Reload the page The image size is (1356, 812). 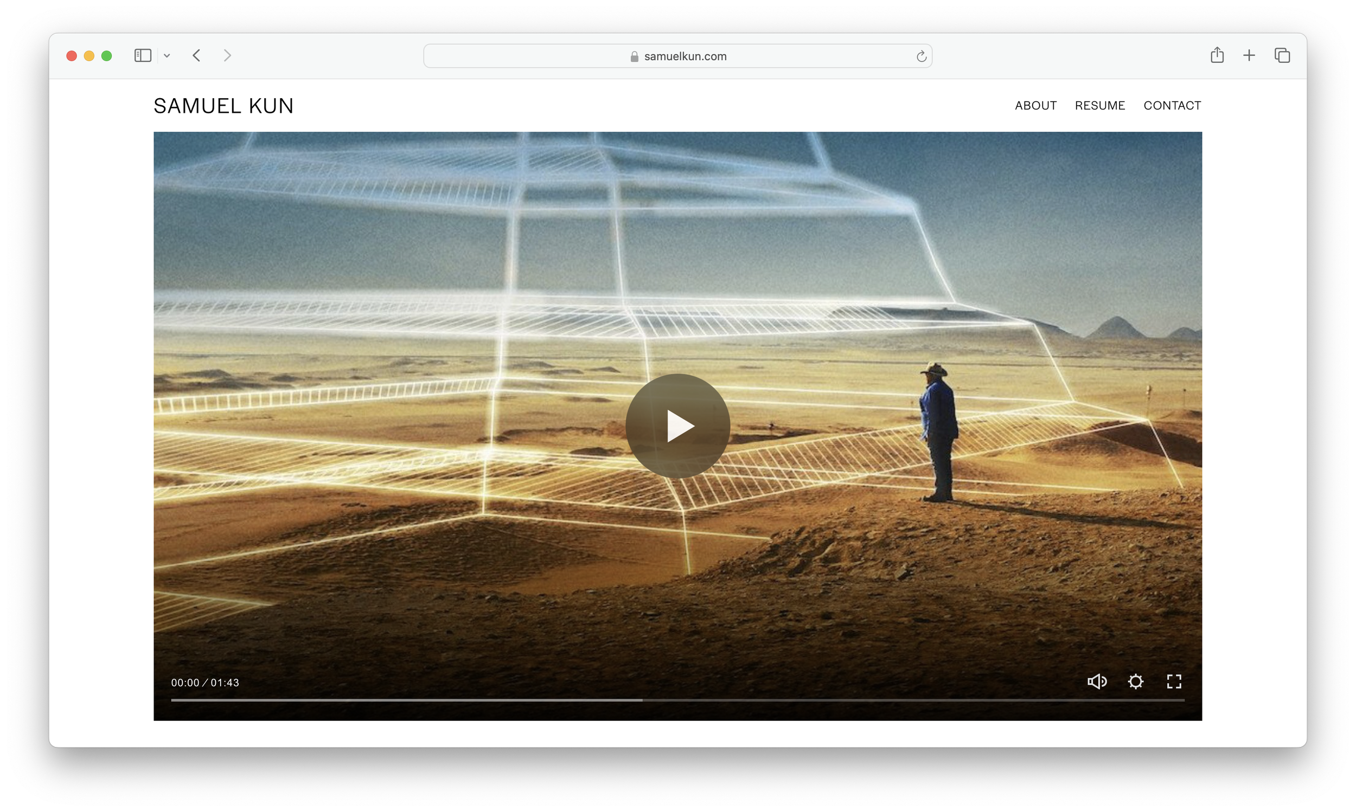pyautogui.click(x=921, y=56)
